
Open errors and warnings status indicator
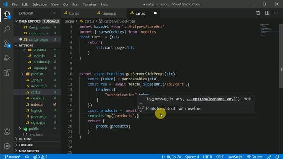[40, 157]
